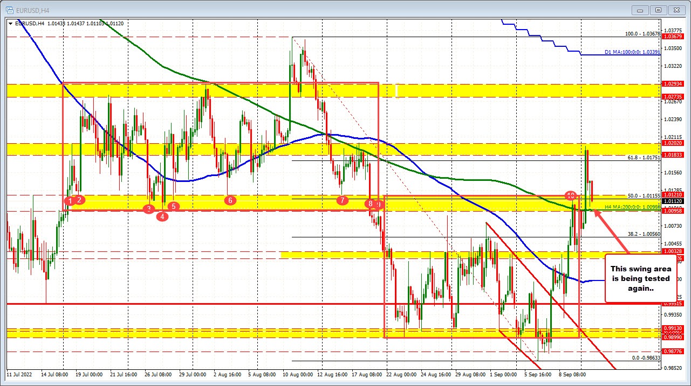The height and width of the screenshot is (386, 691).
Task: Click the 38.2 - 1.00560 Fibonacci label
Action: point(644,234)
